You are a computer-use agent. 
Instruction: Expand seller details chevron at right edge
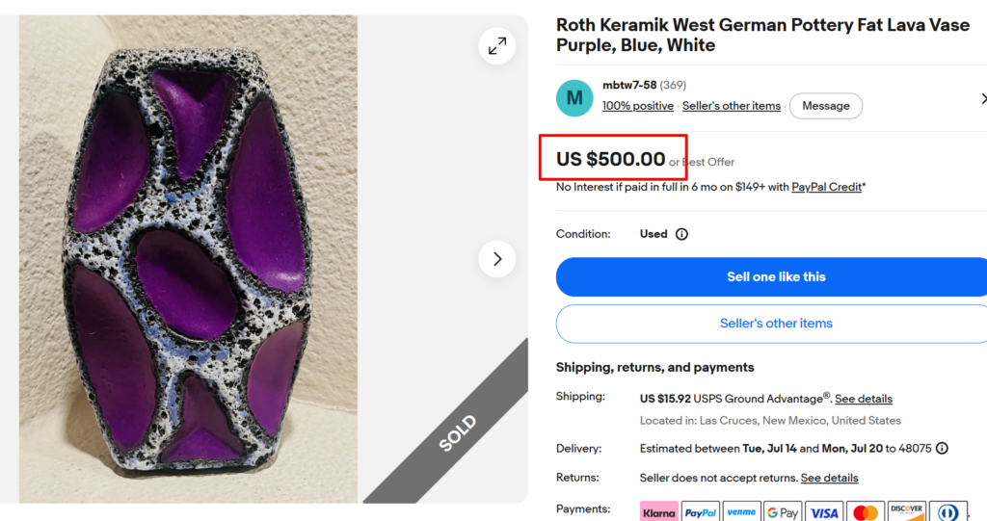983,99
